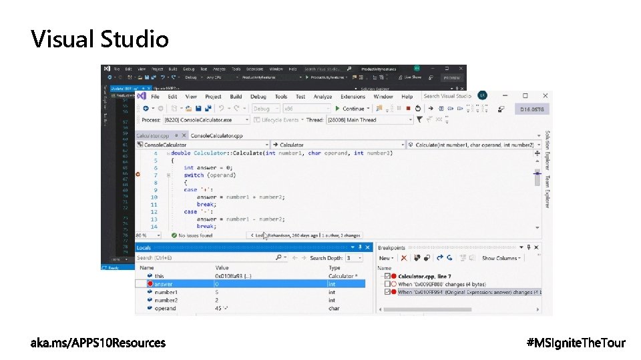Open the Search Depth dropdown

click(354, 258)
